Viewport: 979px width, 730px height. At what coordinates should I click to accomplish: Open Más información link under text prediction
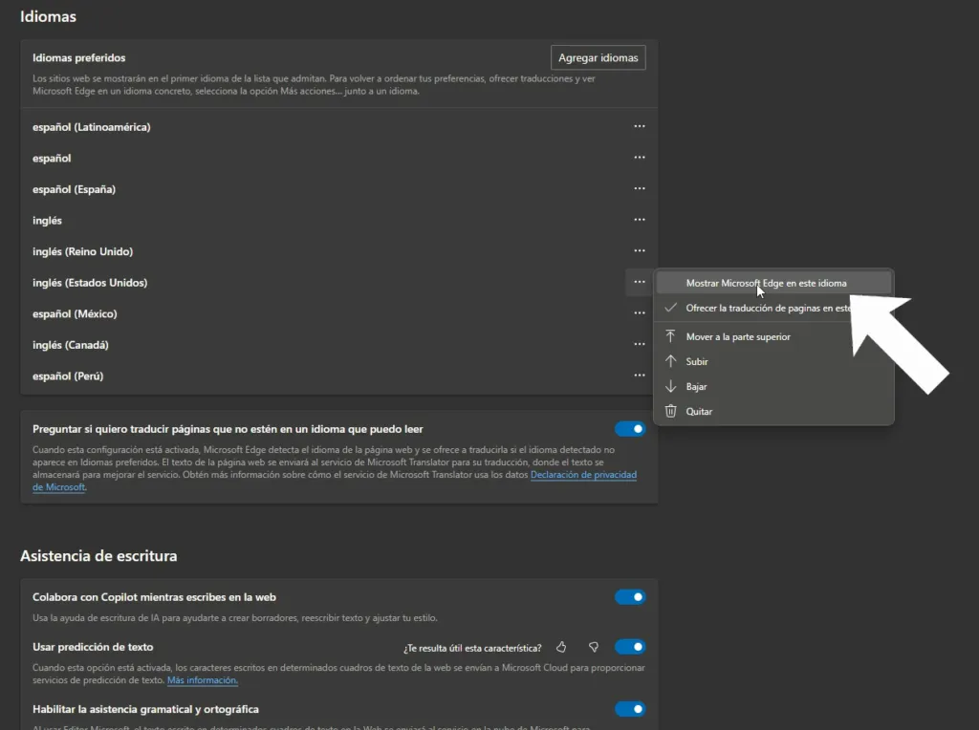pos(203,680)
